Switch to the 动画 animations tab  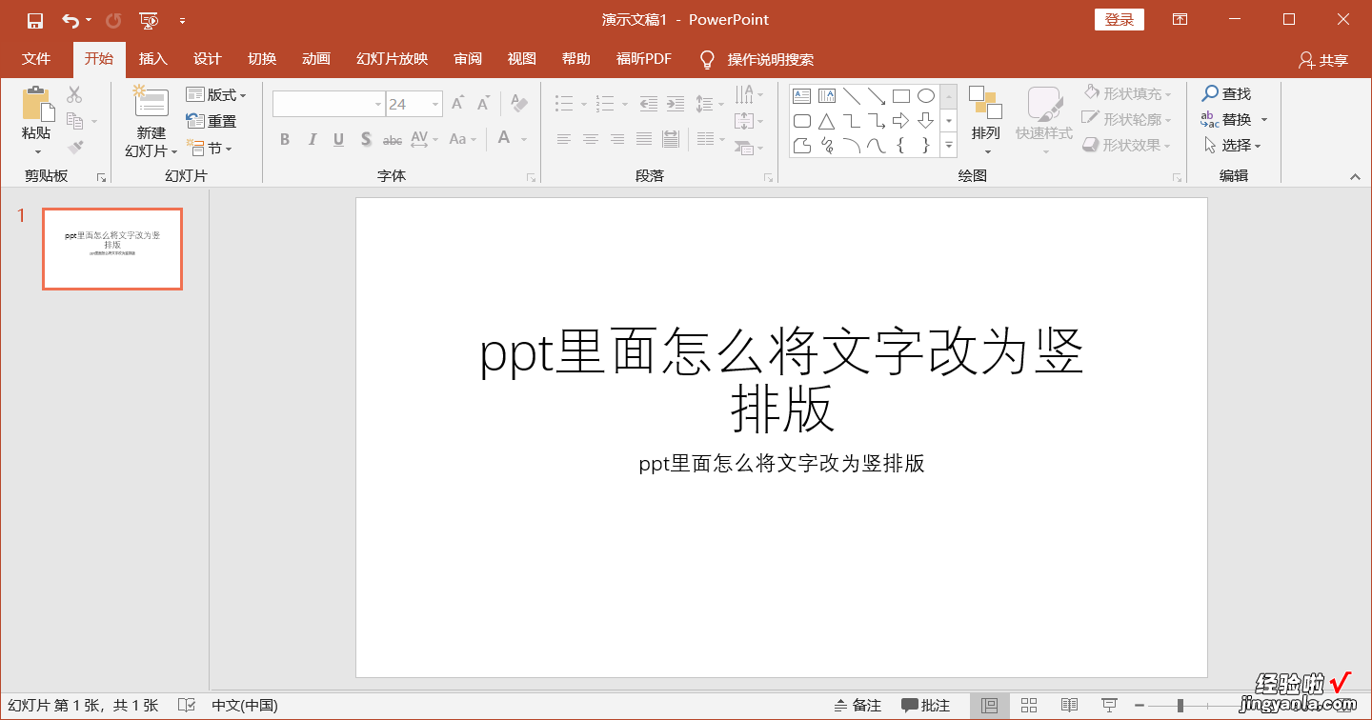pos(316,59)
